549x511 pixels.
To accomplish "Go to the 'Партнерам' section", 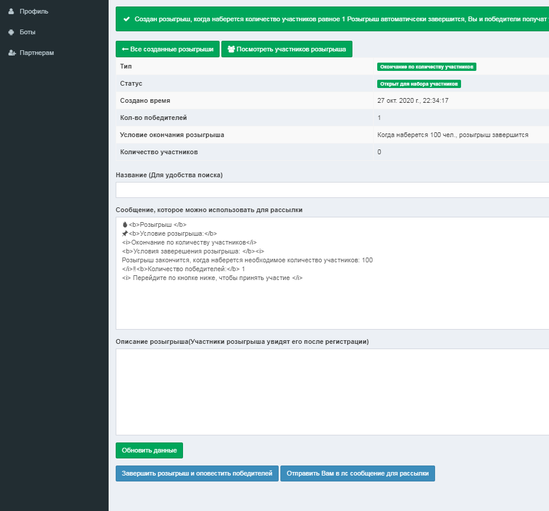I will (37, 53).
